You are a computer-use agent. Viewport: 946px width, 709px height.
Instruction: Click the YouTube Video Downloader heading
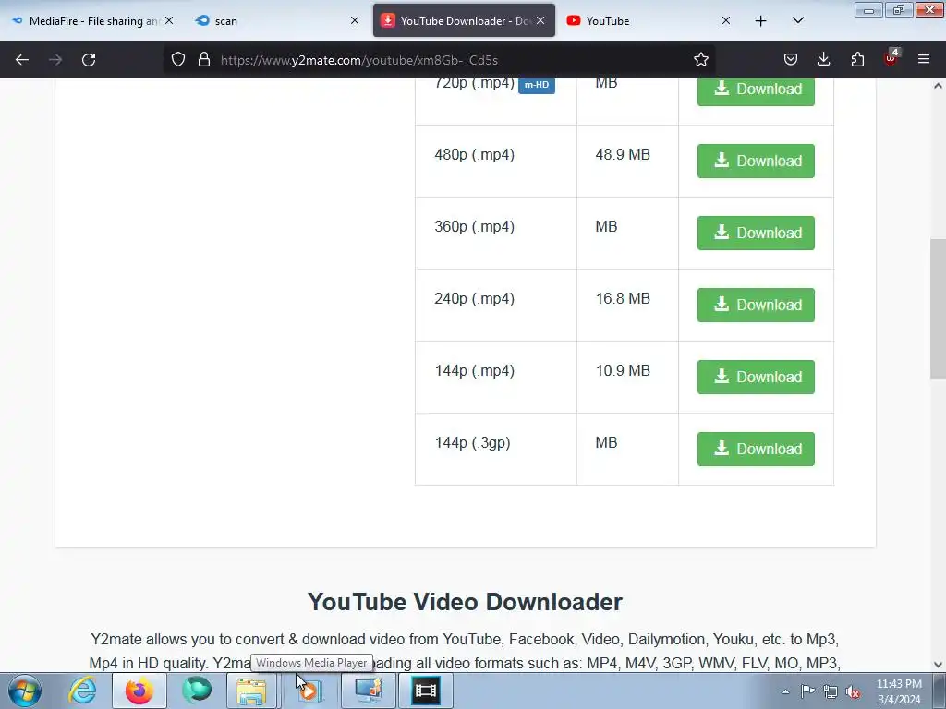coord(465,602)
